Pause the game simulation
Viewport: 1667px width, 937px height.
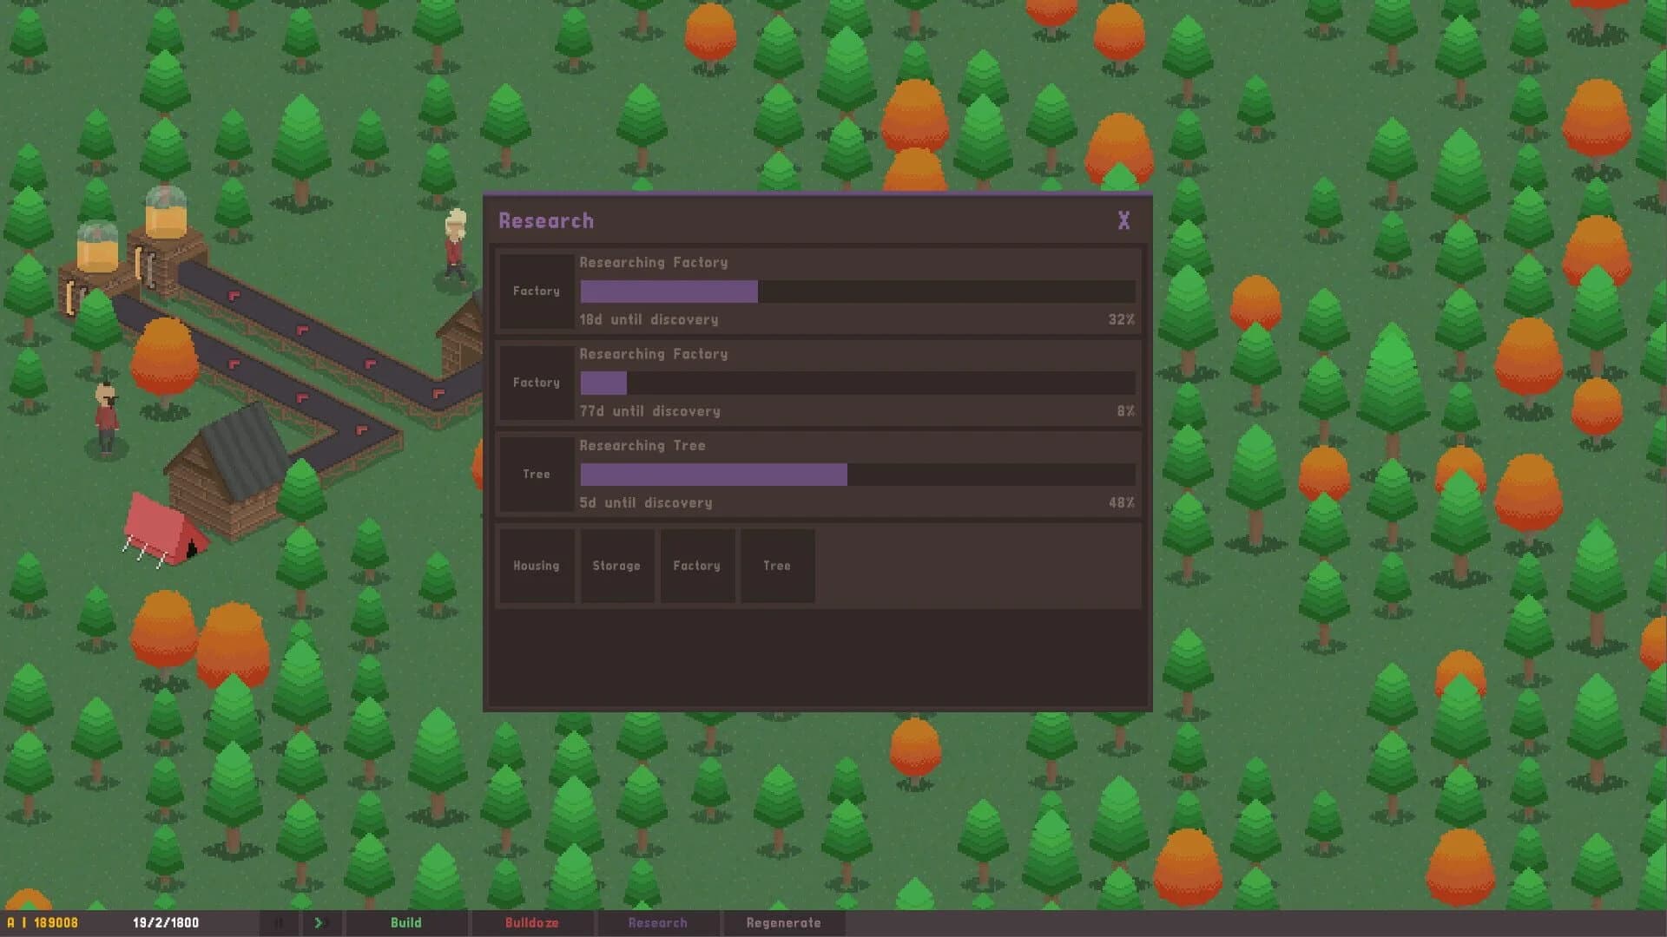pyautogui.click(x=278, y=922)
